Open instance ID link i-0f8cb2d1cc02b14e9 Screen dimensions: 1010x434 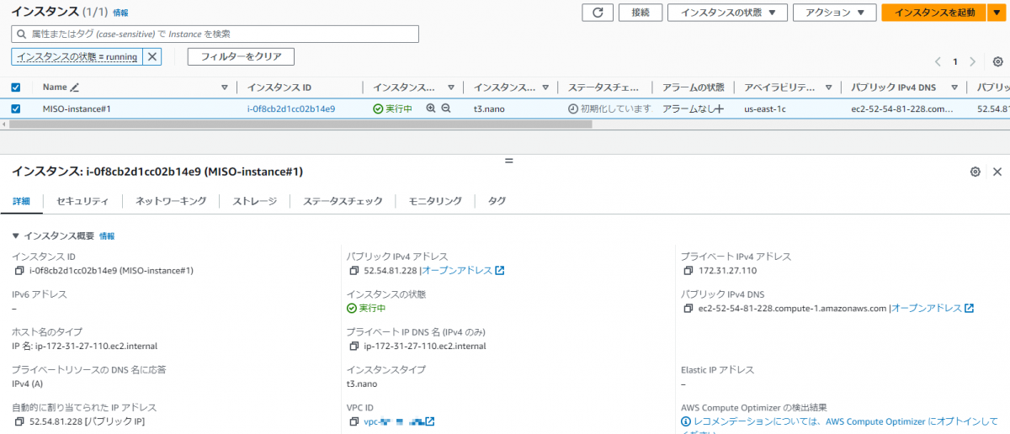coord(291,108)
